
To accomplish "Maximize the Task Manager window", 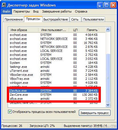I will click(x=107, y=5).
